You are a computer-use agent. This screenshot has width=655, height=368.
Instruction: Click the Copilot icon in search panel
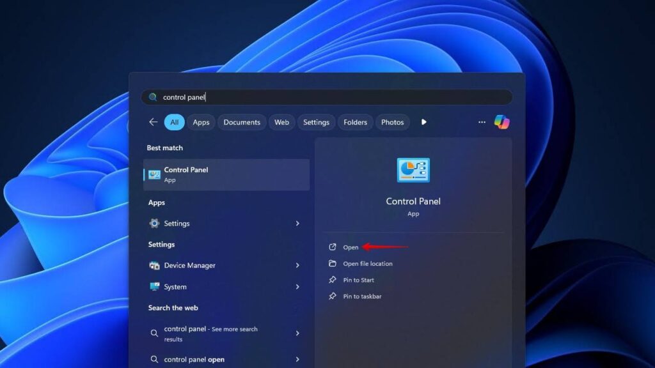(501, 122)
